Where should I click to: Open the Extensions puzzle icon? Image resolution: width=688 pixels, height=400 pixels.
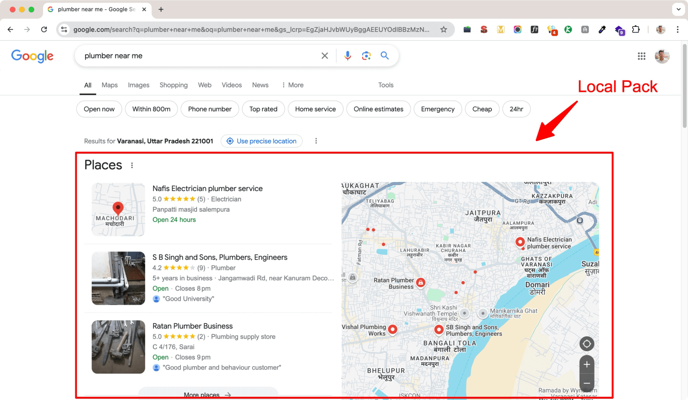click(x=636, y=30)
